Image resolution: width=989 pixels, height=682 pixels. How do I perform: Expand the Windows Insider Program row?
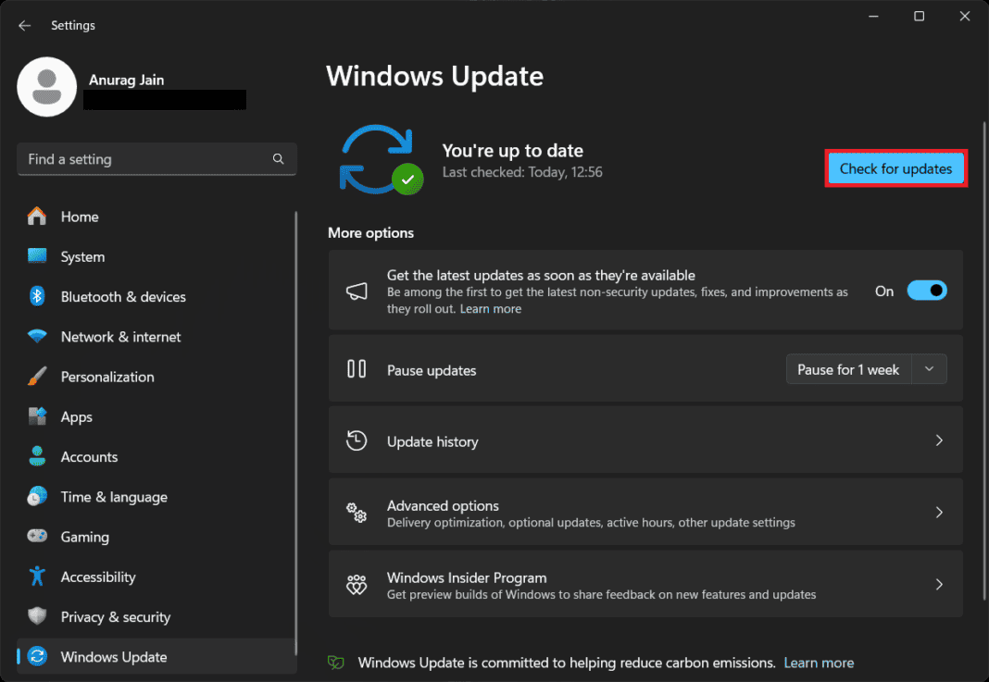pos(939,584)
